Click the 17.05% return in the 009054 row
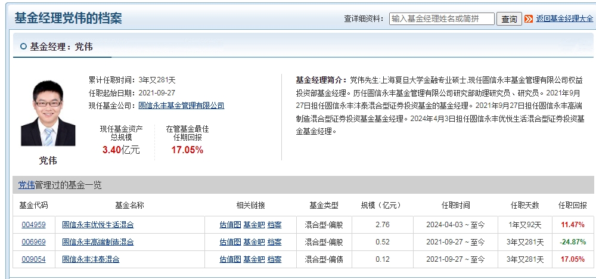 [x=572, y=259]
